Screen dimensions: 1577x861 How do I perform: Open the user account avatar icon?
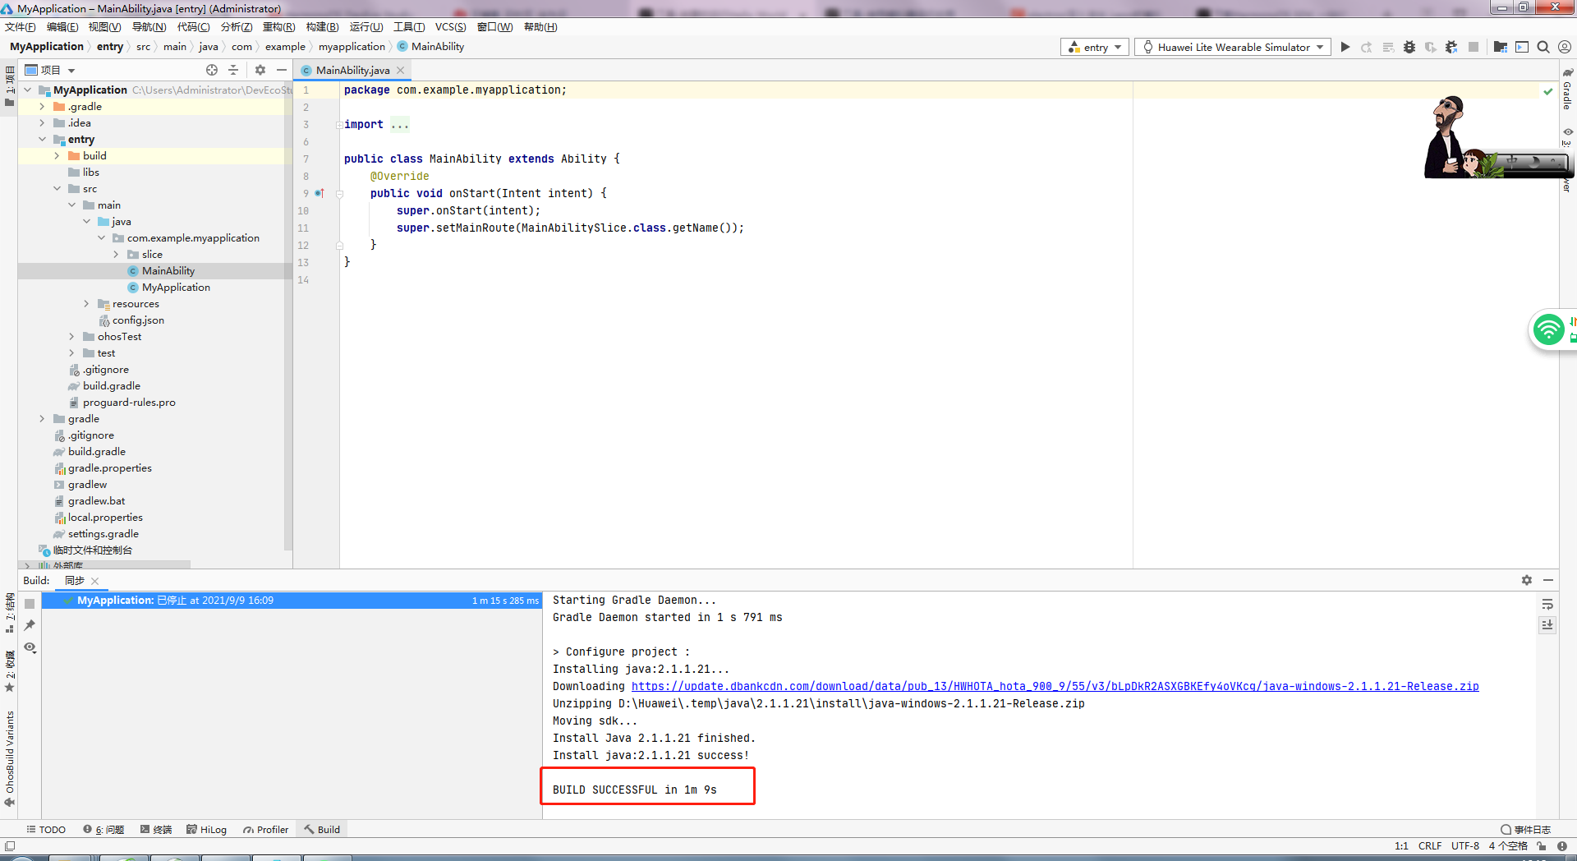(x=1565, y=47)
